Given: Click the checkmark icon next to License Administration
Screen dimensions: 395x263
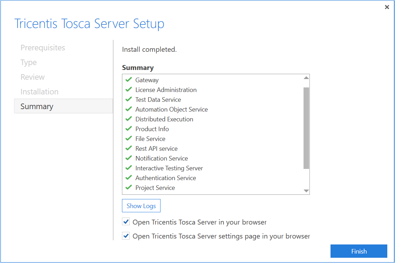Looking at the screenshot, I should point(129,90).
